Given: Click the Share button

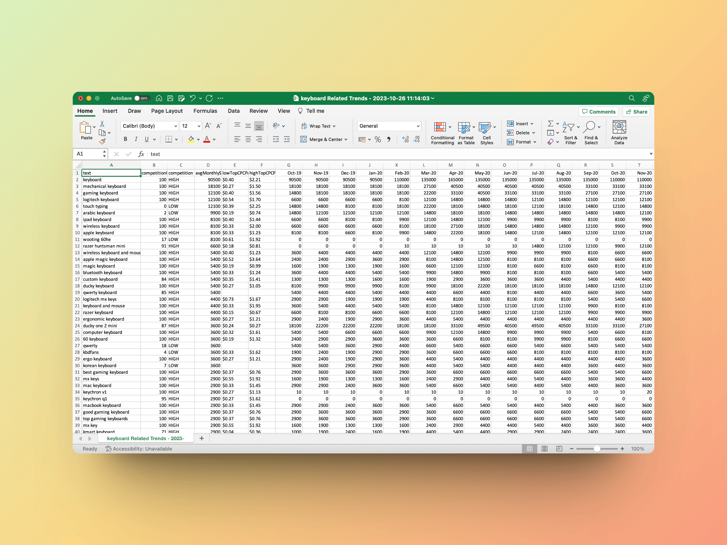Looking at the screenshot, I should click(637, 112).
